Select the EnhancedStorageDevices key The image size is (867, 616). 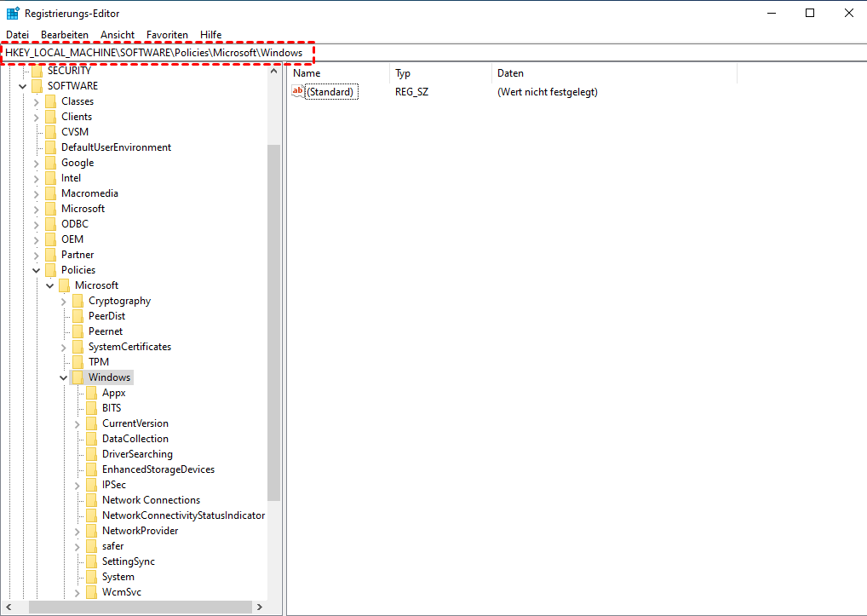point(158,469)
